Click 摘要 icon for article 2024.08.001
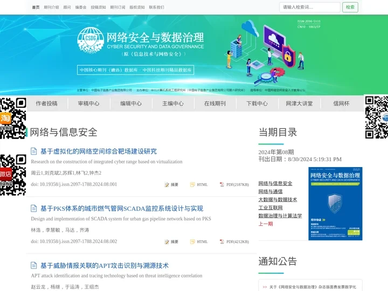 pyautogui.click(x=167, y=185)
